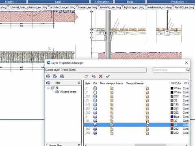Toggle the Plot printer icon in the 33 row
The image size is (195, 146).
pos(95,101)
